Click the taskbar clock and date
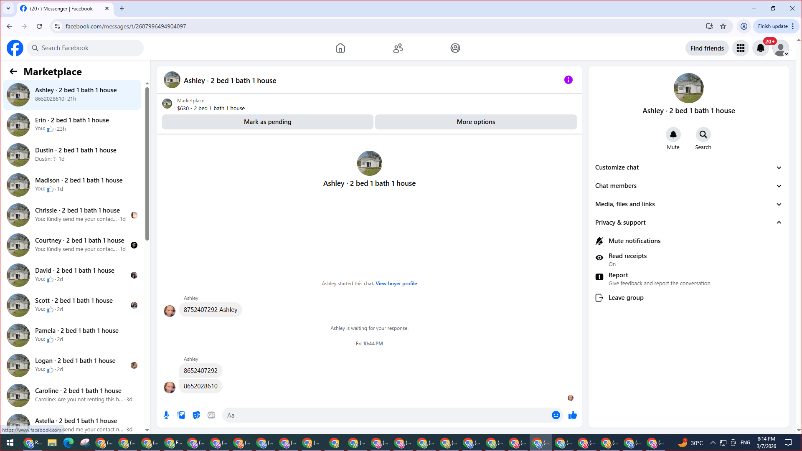802x451 pixels. tap(766, 443)
